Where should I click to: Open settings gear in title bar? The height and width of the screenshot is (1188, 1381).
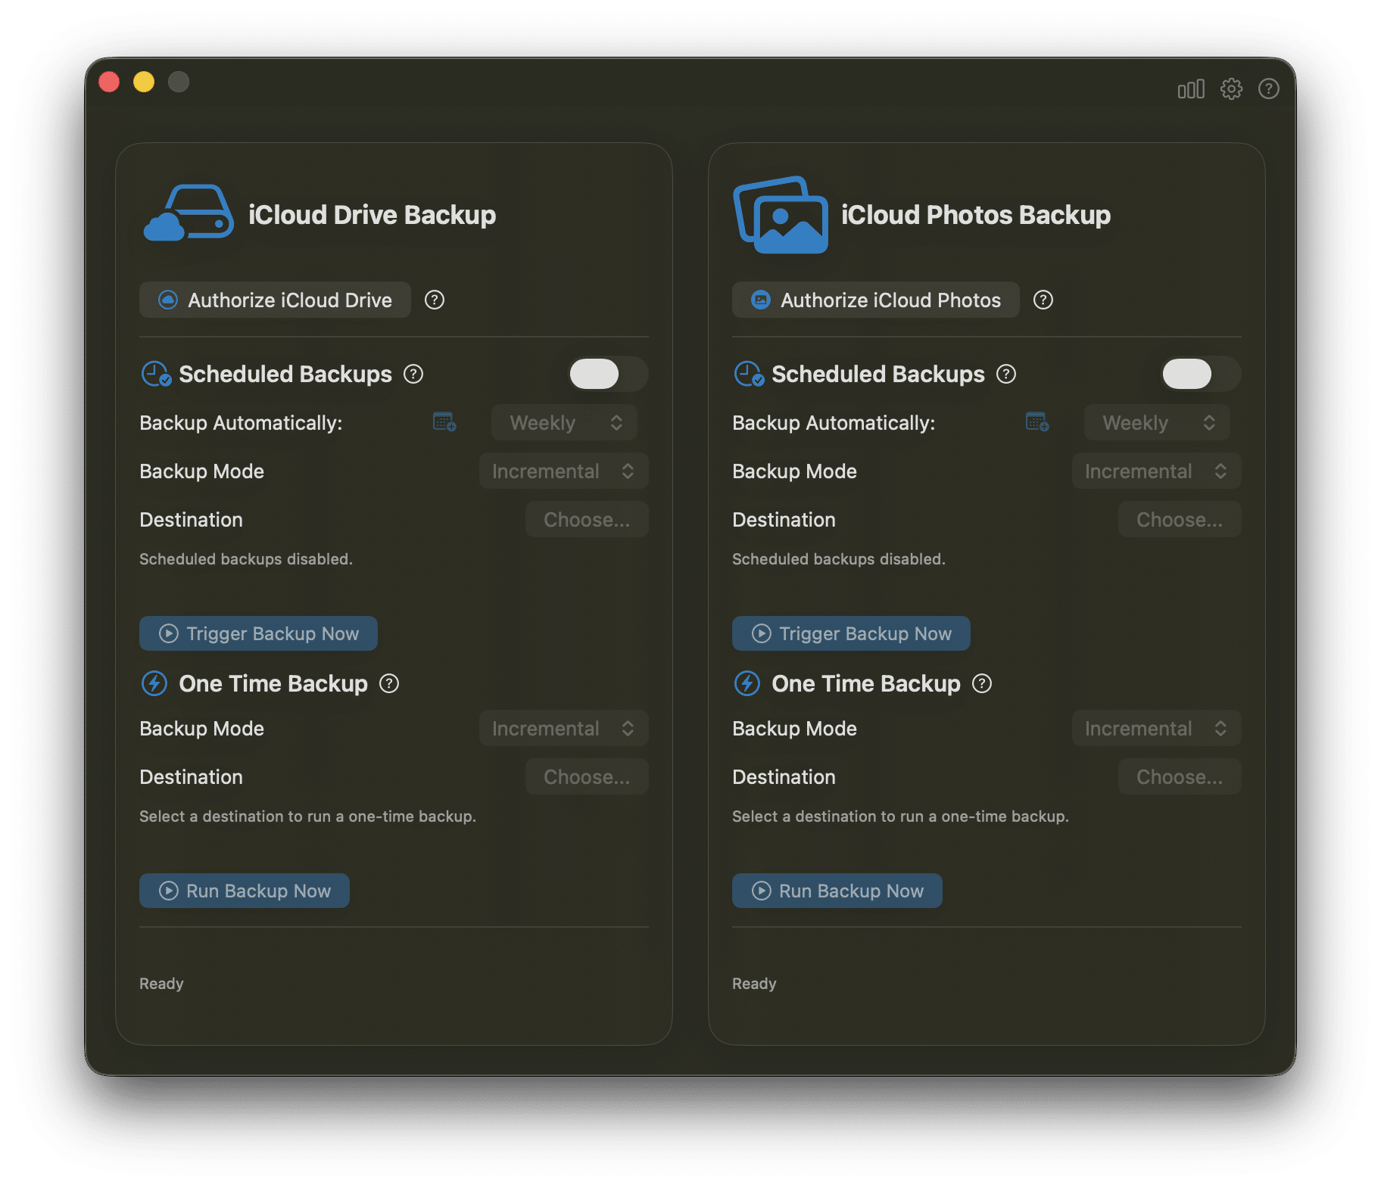1231,89
